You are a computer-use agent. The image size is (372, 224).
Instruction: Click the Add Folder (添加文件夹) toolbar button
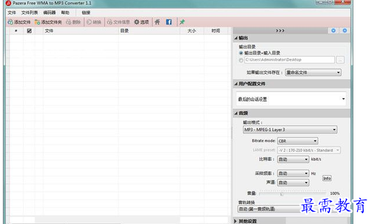48,22
